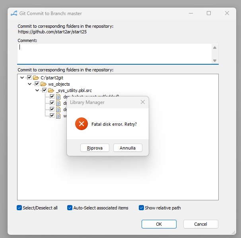
Task: Click the red error icon in Library Manager
Action: (x=81, y=124)
